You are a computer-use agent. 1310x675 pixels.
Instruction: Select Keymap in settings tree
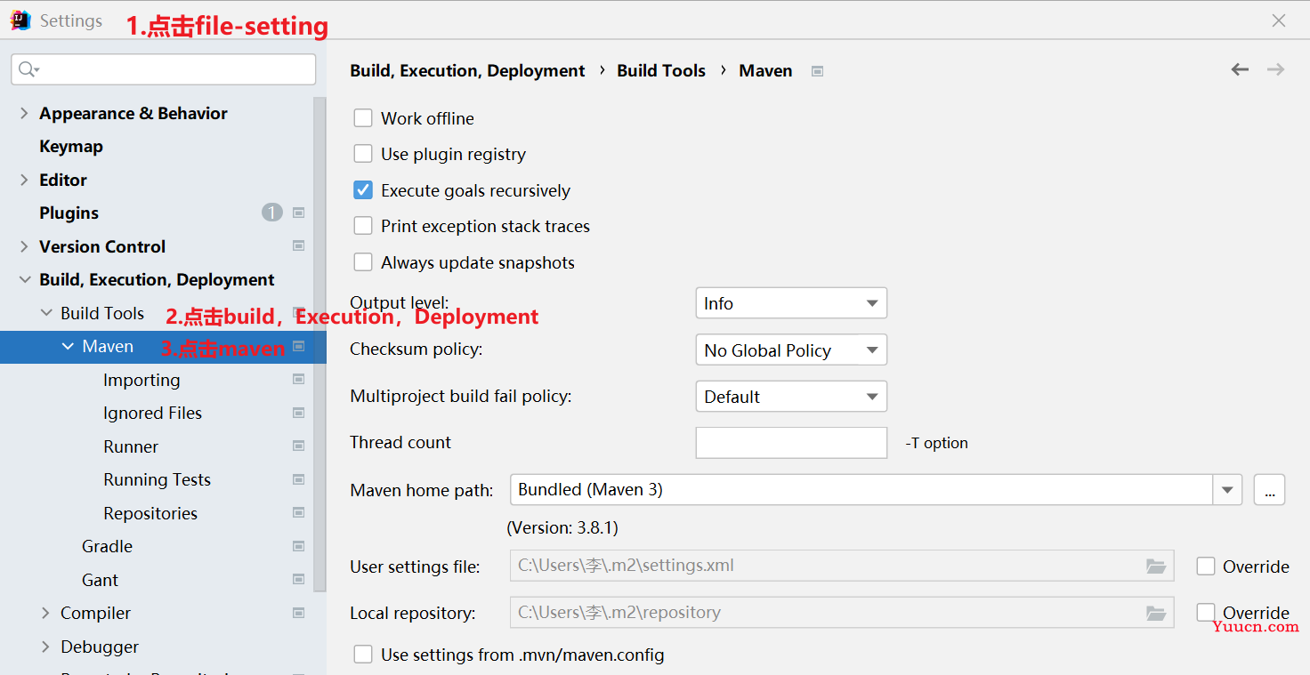[x=71, y=146]
